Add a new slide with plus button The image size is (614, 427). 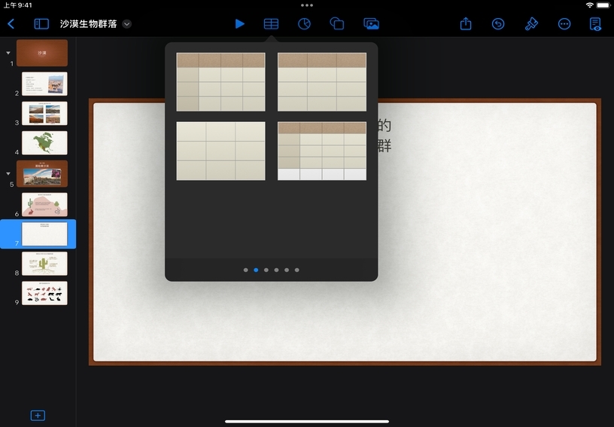tap(38, 416)
